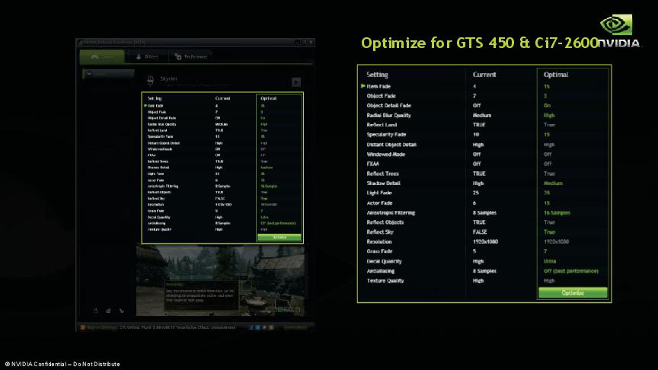Click the current '1920x1080' resolution value in enlarged panel
Viewport: 658px width, 370px height.
point(485,241)
